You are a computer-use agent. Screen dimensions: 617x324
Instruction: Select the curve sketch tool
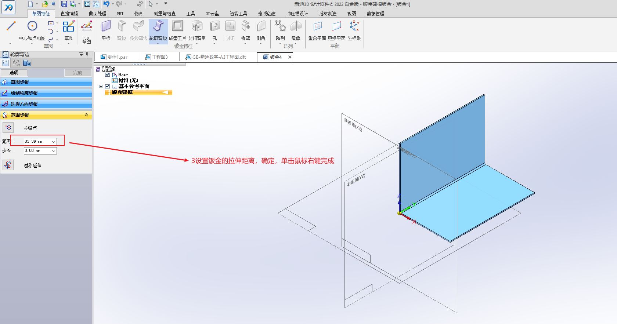tap(51, 40)
